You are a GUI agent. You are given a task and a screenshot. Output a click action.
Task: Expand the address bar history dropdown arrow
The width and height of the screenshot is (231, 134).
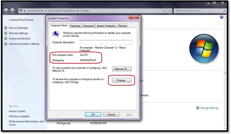point(164,11)
